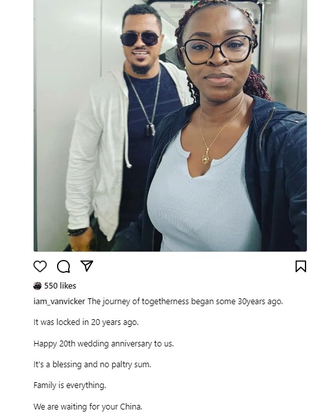
Task: Click the silver chain pendant on the man's shirt
Action: [150, 129]
